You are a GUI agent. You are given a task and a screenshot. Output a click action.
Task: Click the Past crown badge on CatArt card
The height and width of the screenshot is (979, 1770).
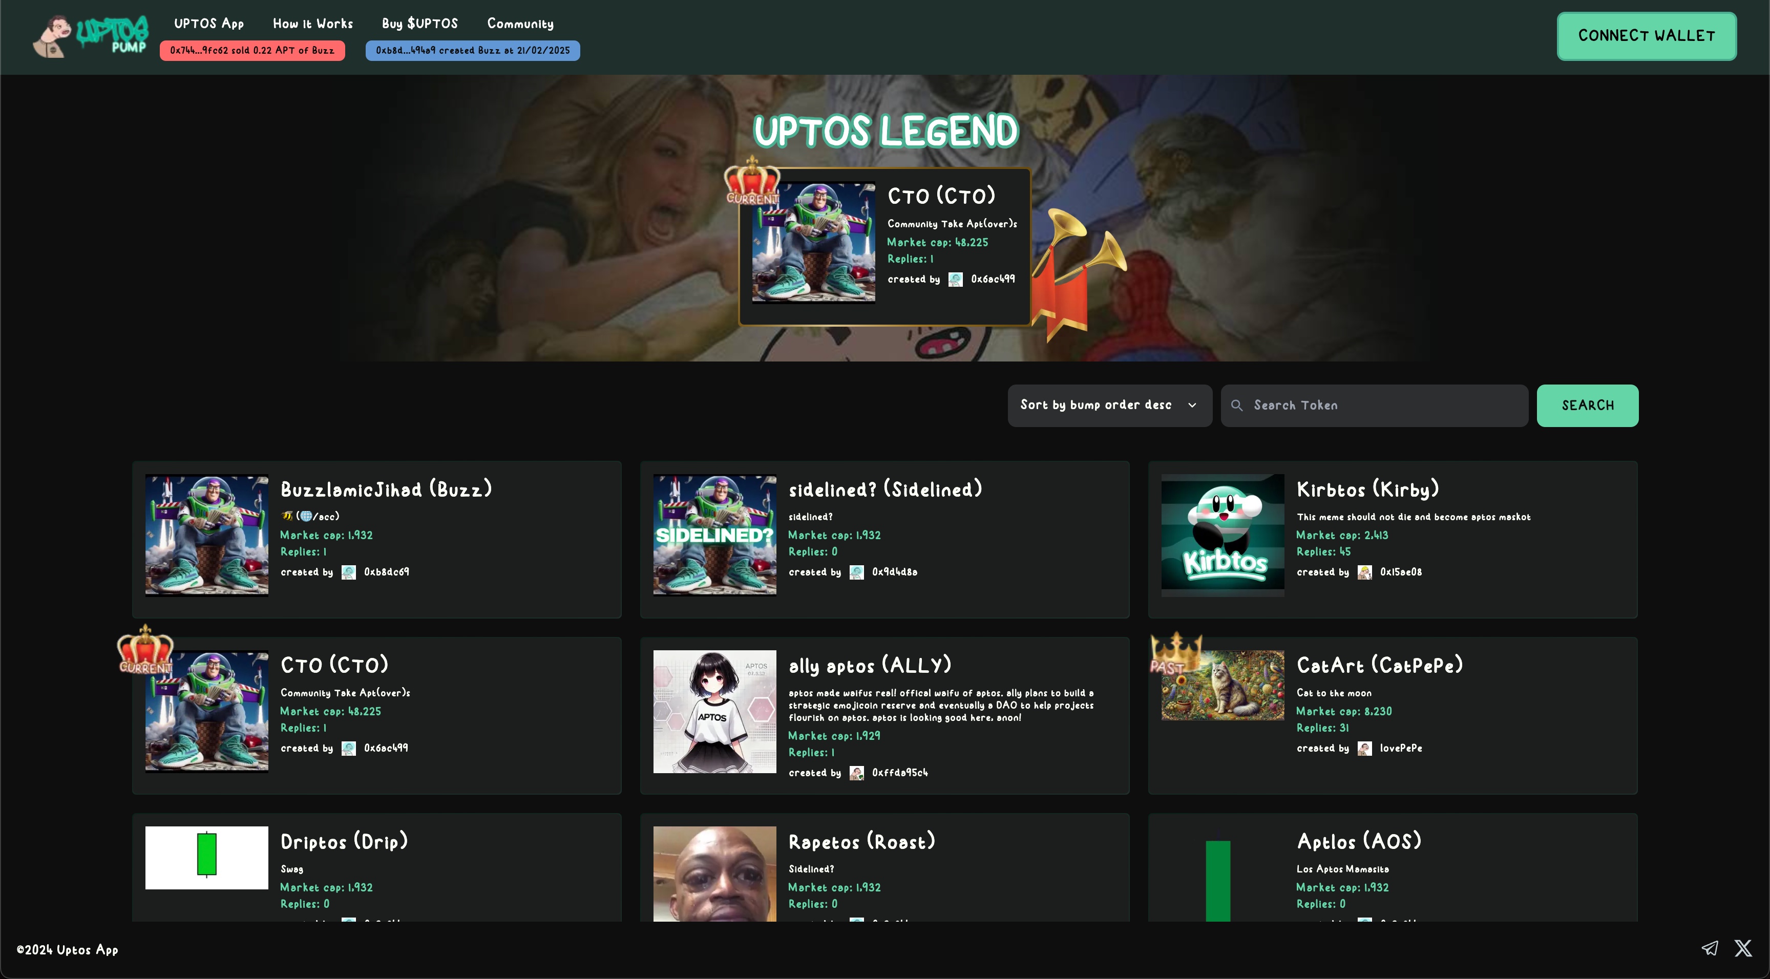point(1176,653)
